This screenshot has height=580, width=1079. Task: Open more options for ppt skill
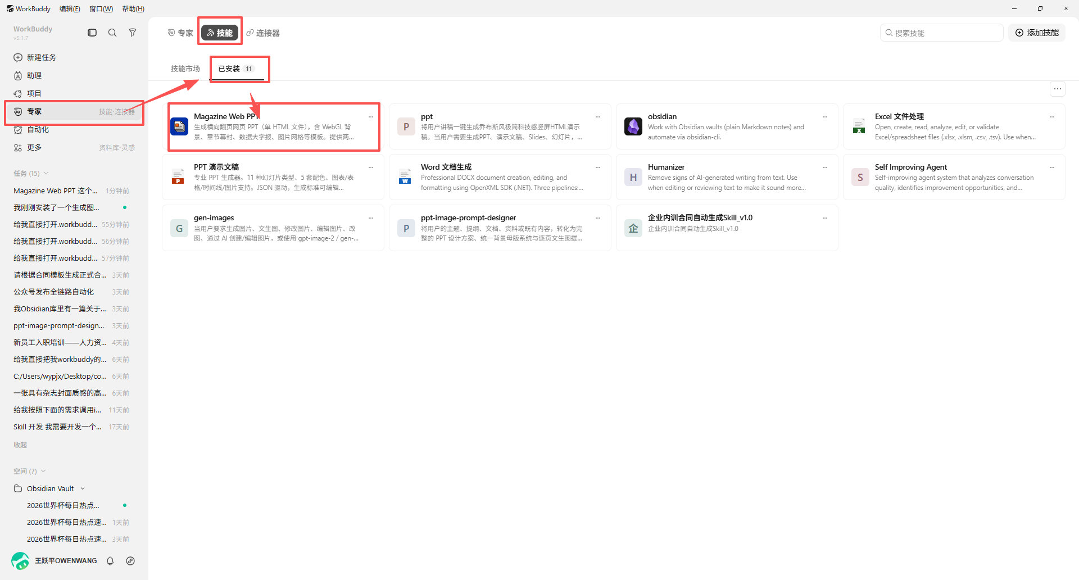pyautogui.click(x=598, y=117)
